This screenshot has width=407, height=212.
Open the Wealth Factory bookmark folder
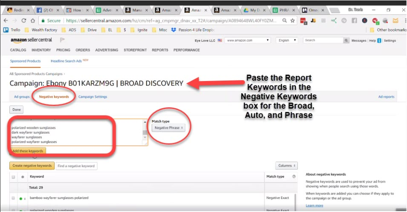[x=41, y=30]
